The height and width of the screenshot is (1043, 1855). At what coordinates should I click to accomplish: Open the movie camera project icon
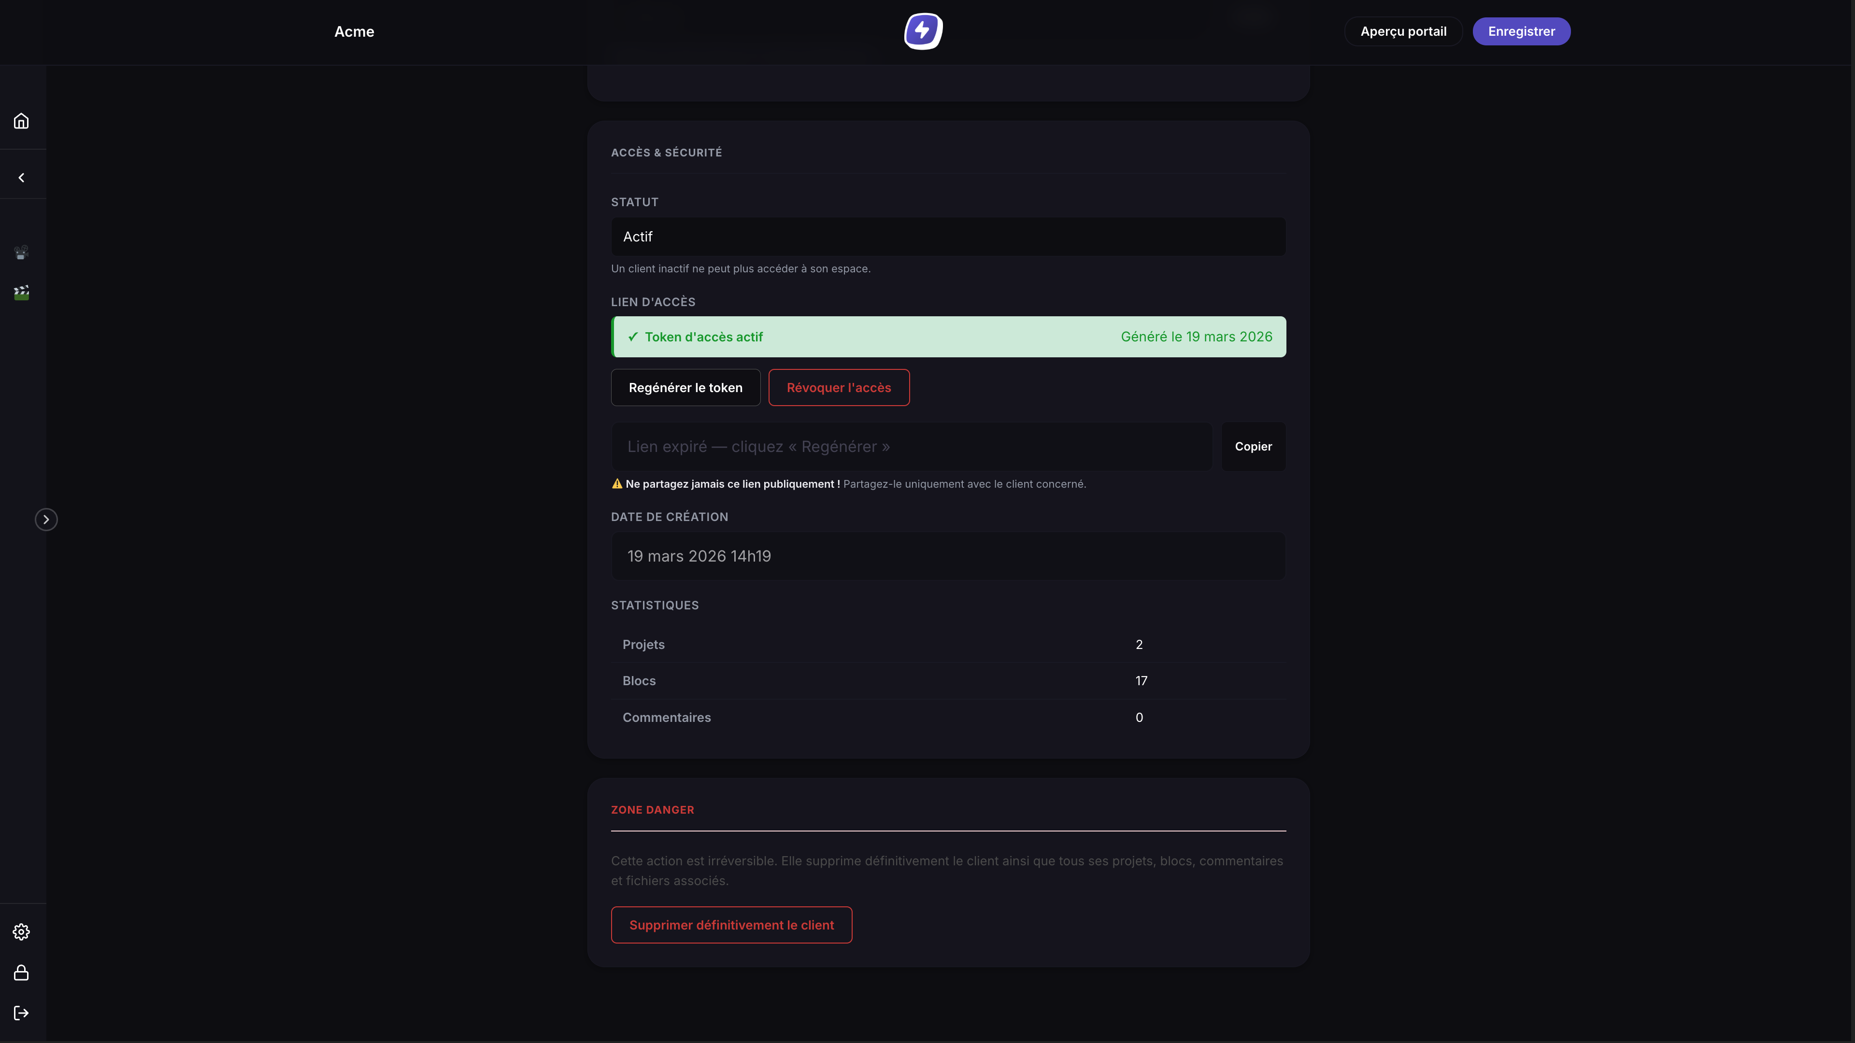pyautogui.click(x=22, y=253)
